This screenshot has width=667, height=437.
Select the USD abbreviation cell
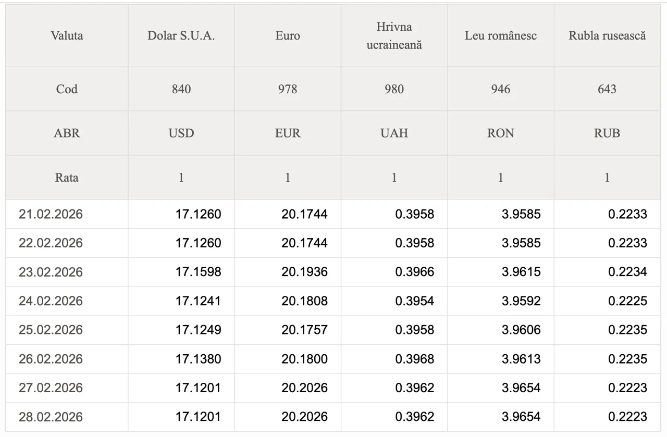tap(181, 133)
